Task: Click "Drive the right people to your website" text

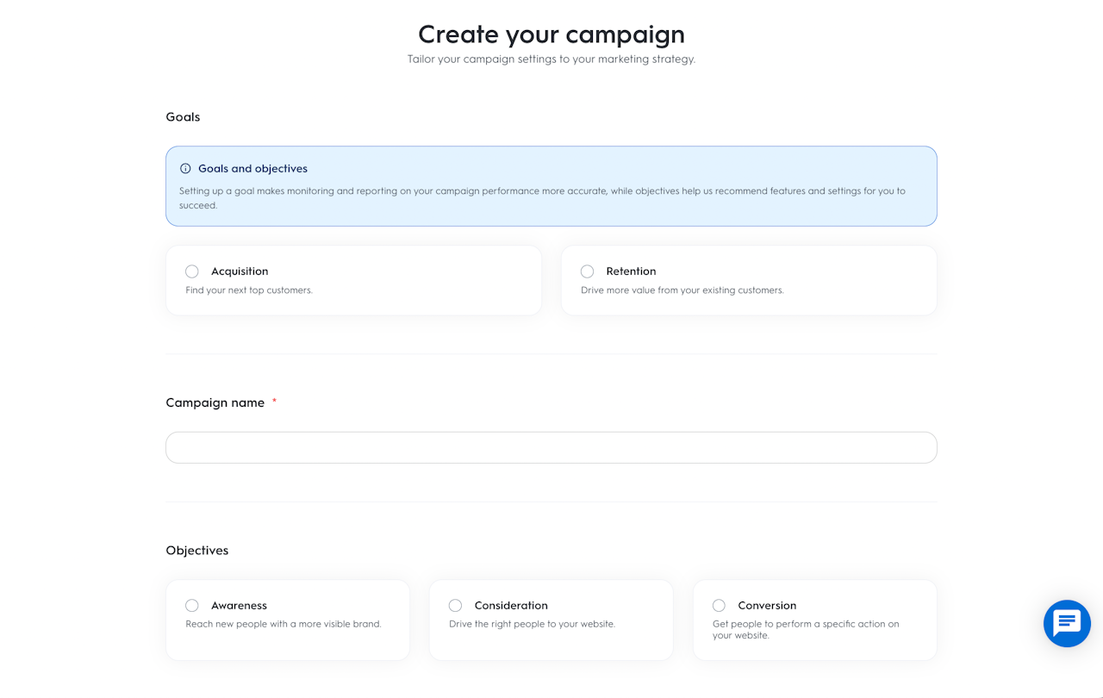Action: point(533,624)
